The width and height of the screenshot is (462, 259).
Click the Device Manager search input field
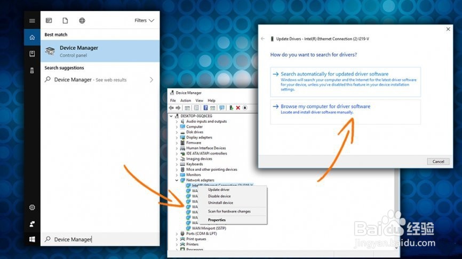click(x=100, y=239)
